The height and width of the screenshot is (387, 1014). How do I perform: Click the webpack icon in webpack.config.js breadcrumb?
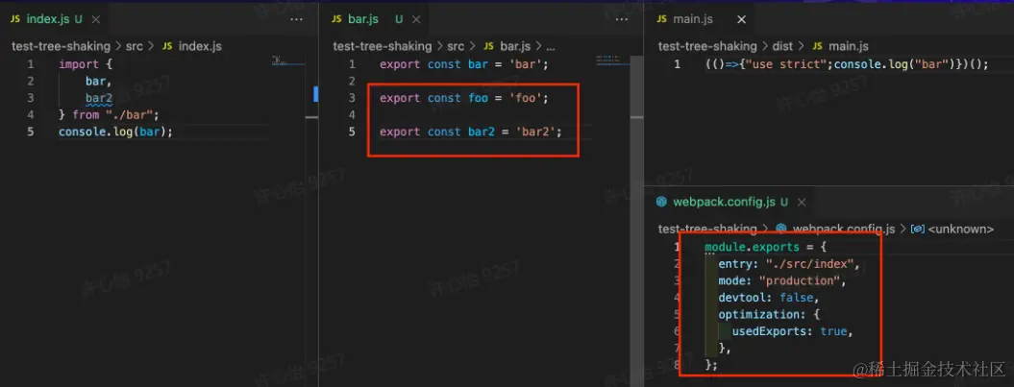(781, 229)
